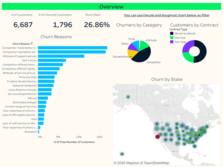Click the Alaska marker on the map
Screen dimensions: 223x167
point(128,97)
